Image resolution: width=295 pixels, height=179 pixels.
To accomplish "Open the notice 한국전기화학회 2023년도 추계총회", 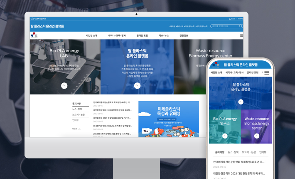I will [x=113, y=126].
